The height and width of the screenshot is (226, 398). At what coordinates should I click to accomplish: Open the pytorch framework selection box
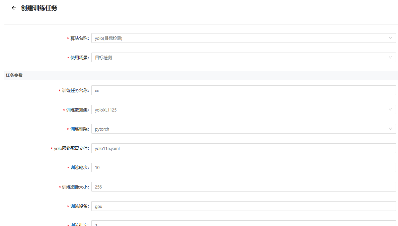(234, 129)
